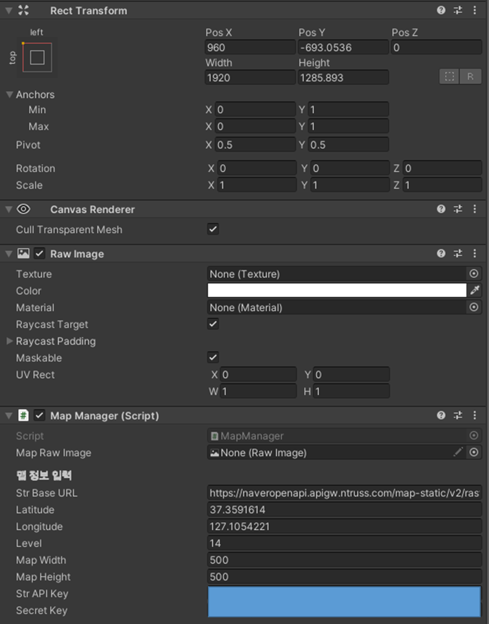The height and width of the screenshot is (624, 489).
Task: Open Raw Image preset selector
Action: 458,253
